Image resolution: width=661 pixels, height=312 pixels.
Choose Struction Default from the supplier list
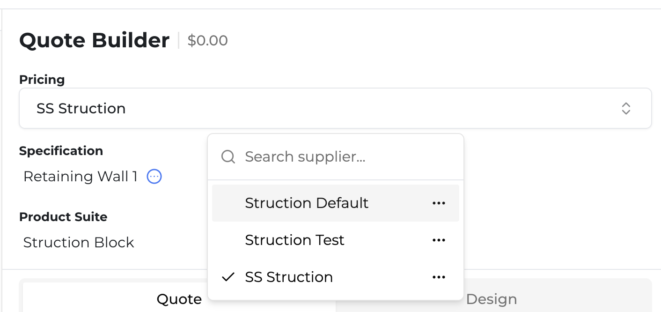[307, 203]
